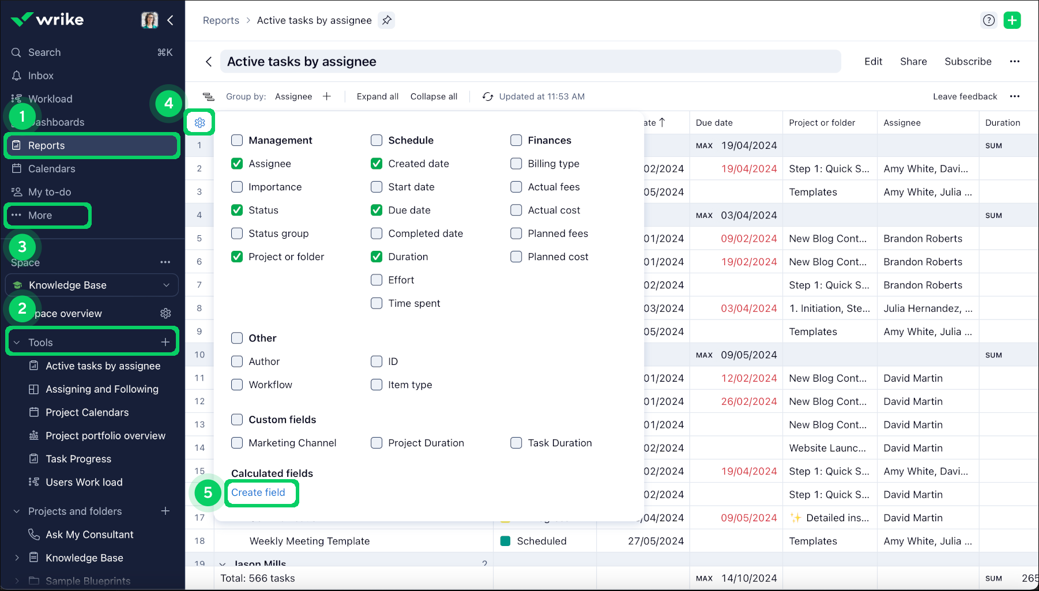Pin the Active tasks by assignee report

(387, 20)
